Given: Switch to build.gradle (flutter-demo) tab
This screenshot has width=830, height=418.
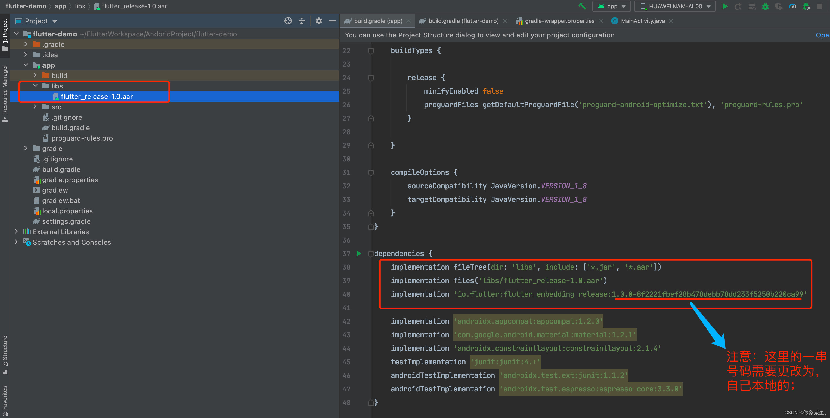Looking at the screenshot, I should pos(463,21).
